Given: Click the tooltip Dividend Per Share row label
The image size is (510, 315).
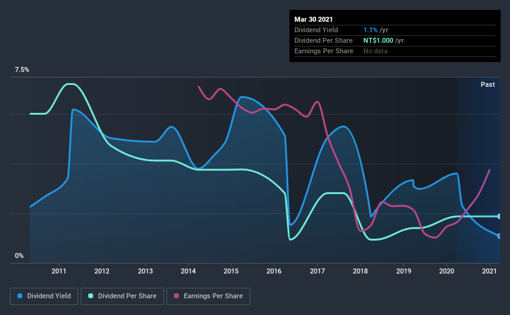Looking at the screenshot, I should (324, 40).
